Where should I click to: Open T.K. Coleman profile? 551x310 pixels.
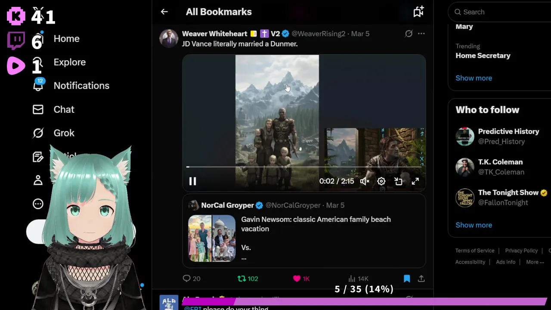tap(500, 162)
